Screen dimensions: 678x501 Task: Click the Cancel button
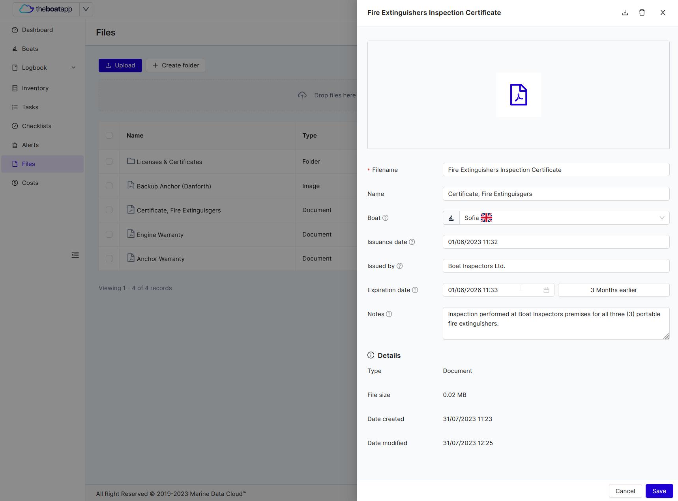click(x=625, y=491)
